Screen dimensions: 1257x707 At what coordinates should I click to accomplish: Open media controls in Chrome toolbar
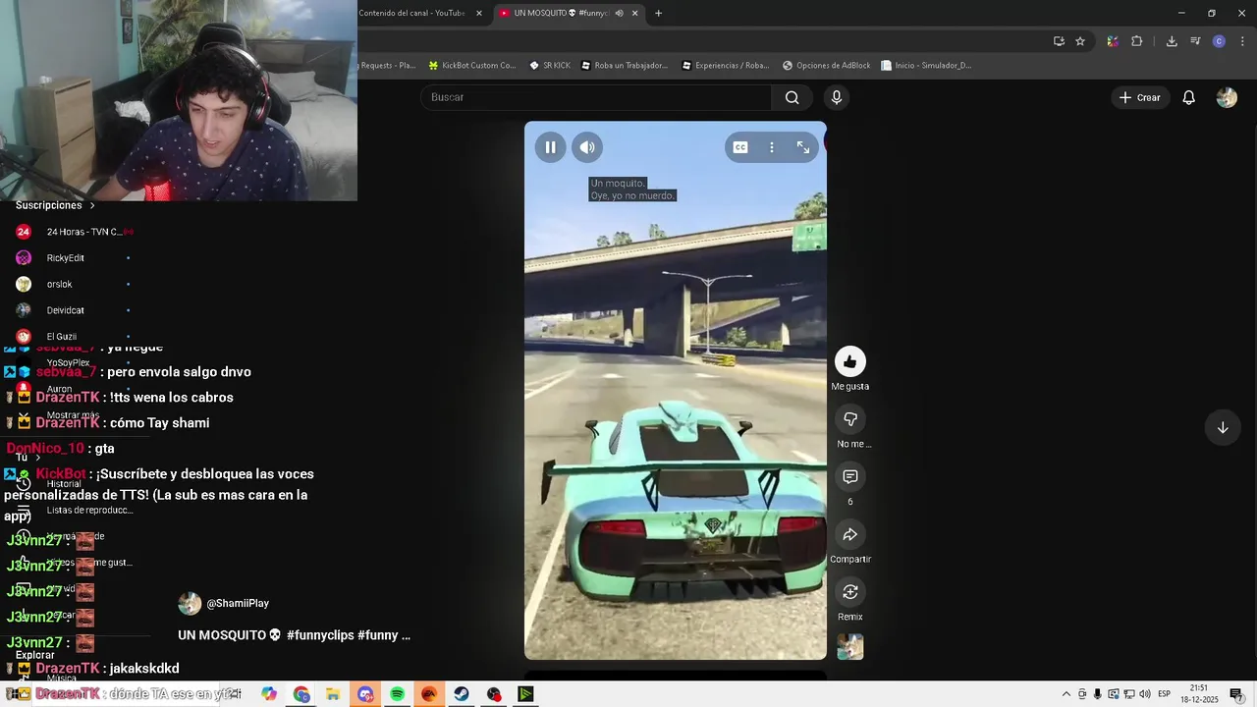[1195, 41]
